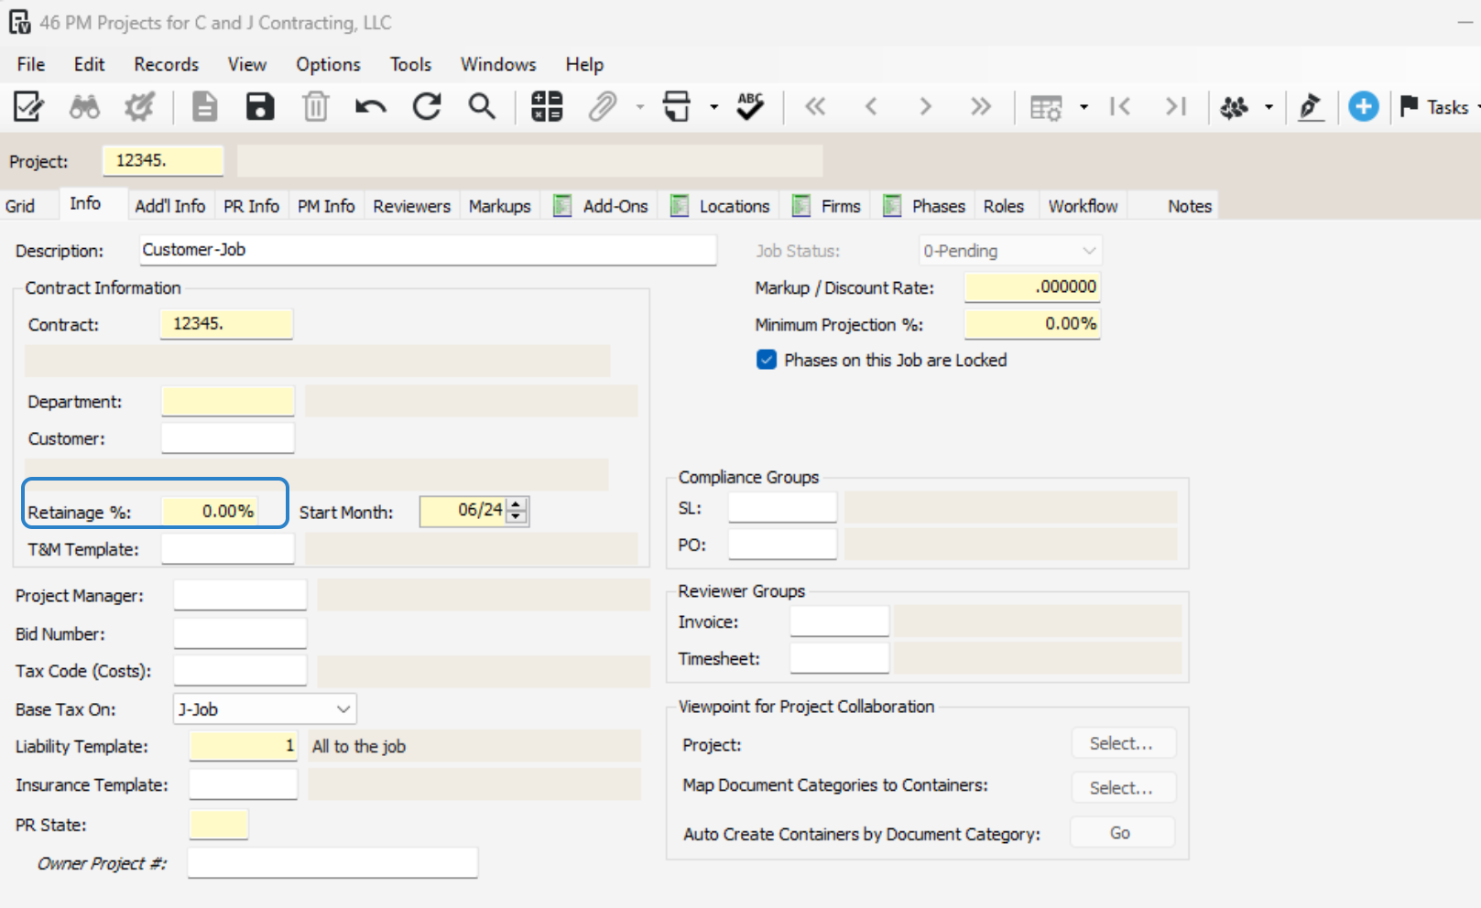
Task: Undo changes with the curved arrow icon
Action: pyautogui.click(x=371, y=107)
